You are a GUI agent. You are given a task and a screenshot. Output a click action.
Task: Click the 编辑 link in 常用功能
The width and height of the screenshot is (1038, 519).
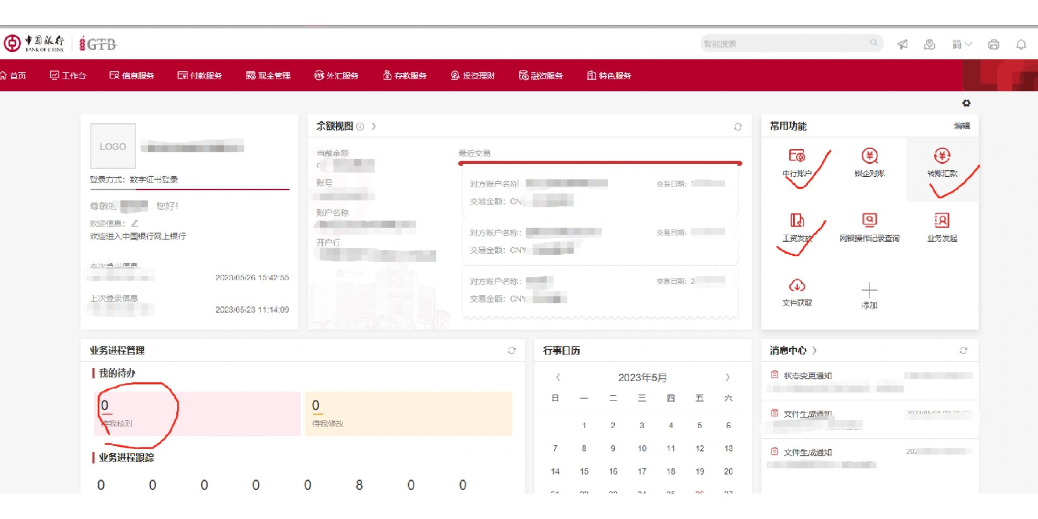tap(962, 126)
